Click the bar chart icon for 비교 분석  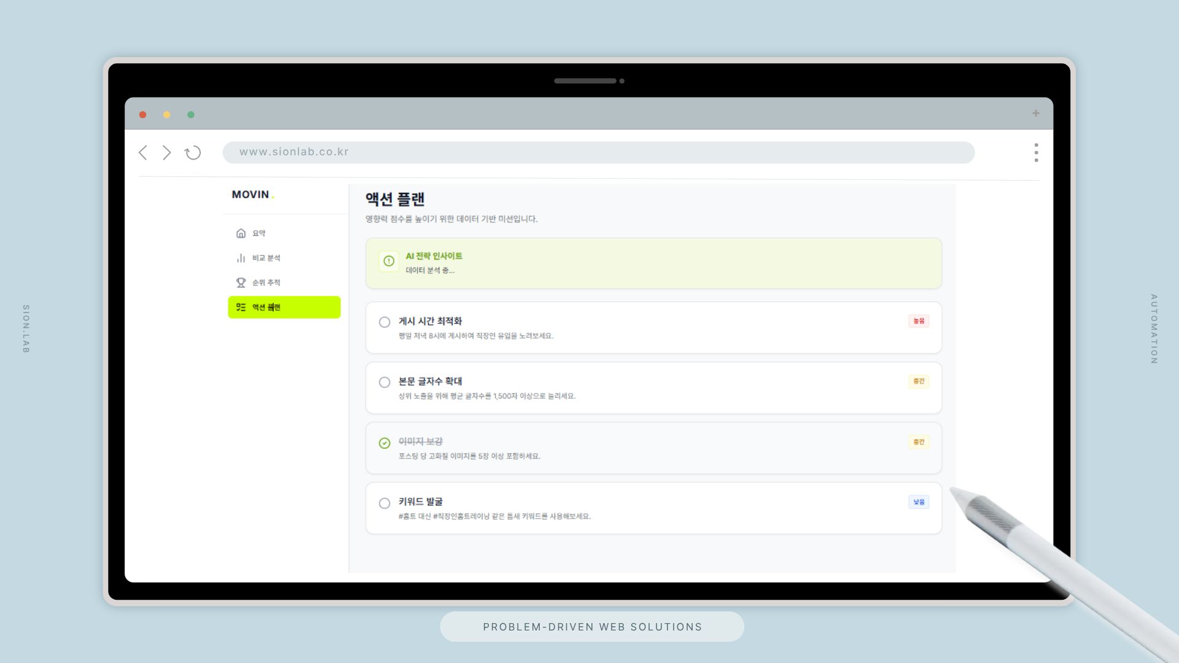(241, 258)
